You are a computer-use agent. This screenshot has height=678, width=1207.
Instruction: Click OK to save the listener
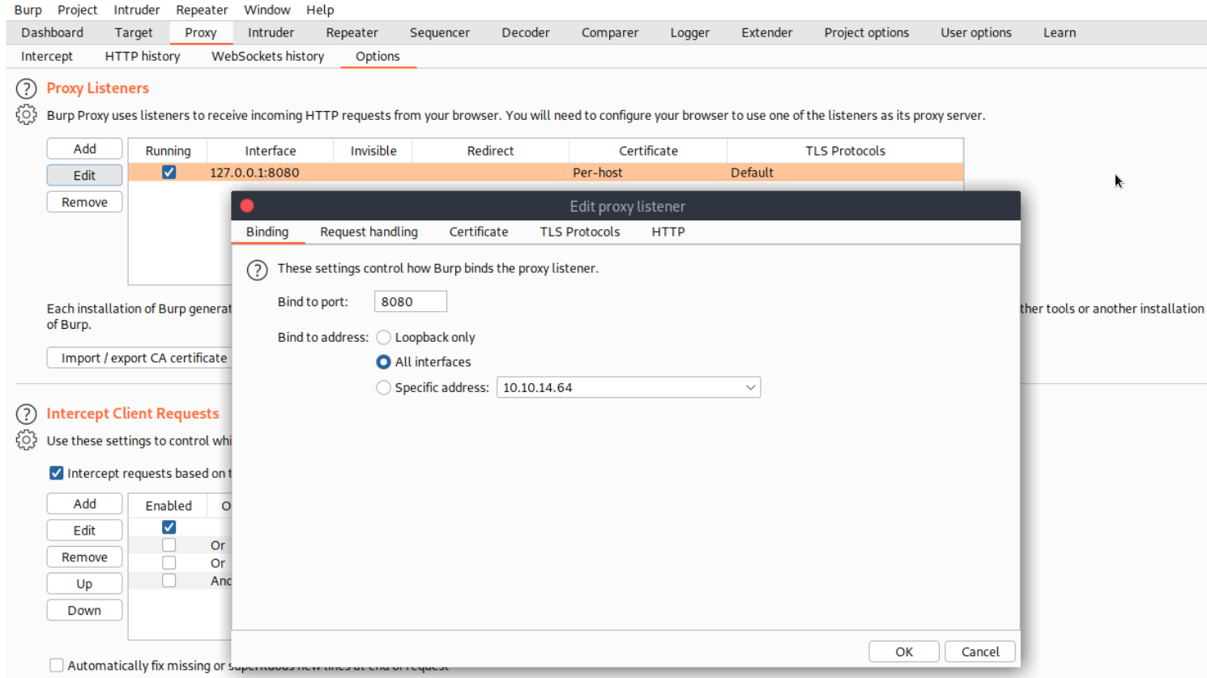903,651
